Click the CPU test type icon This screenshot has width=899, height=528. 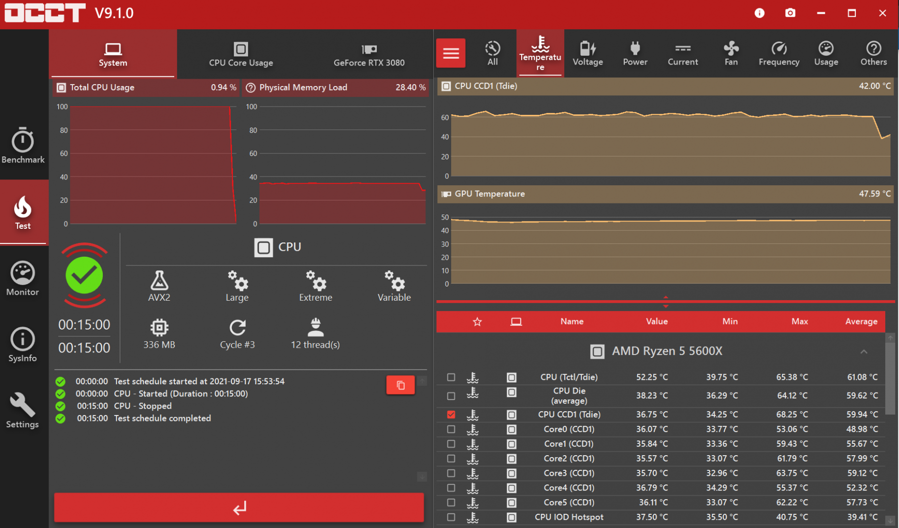pyautogui.click(x=263, y=247)
